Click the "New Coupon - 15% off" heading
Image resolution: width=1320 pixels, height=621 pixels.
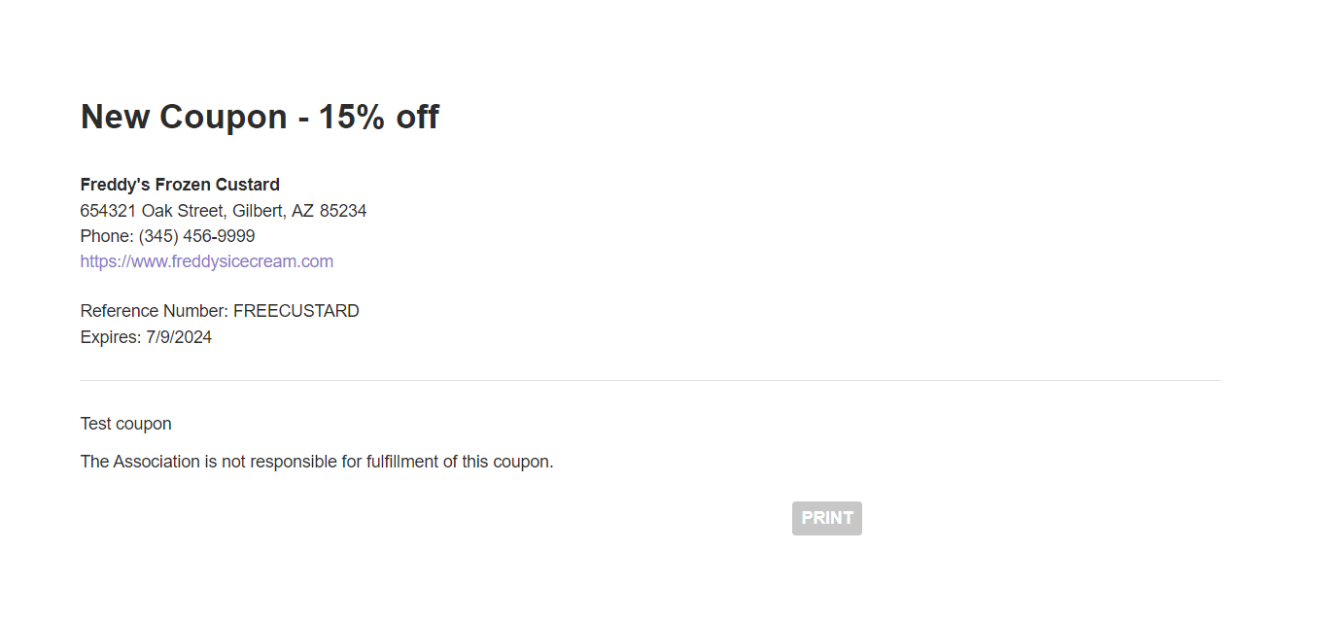260,117
